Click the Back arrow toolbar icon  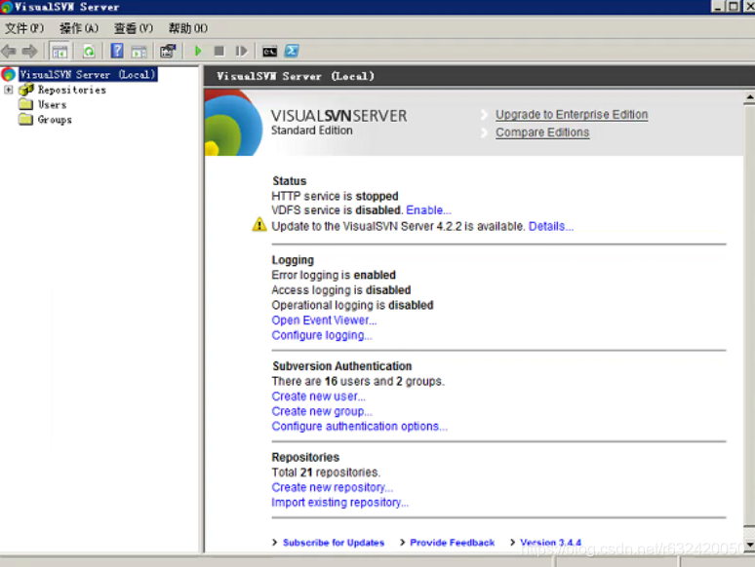[8, 51]
